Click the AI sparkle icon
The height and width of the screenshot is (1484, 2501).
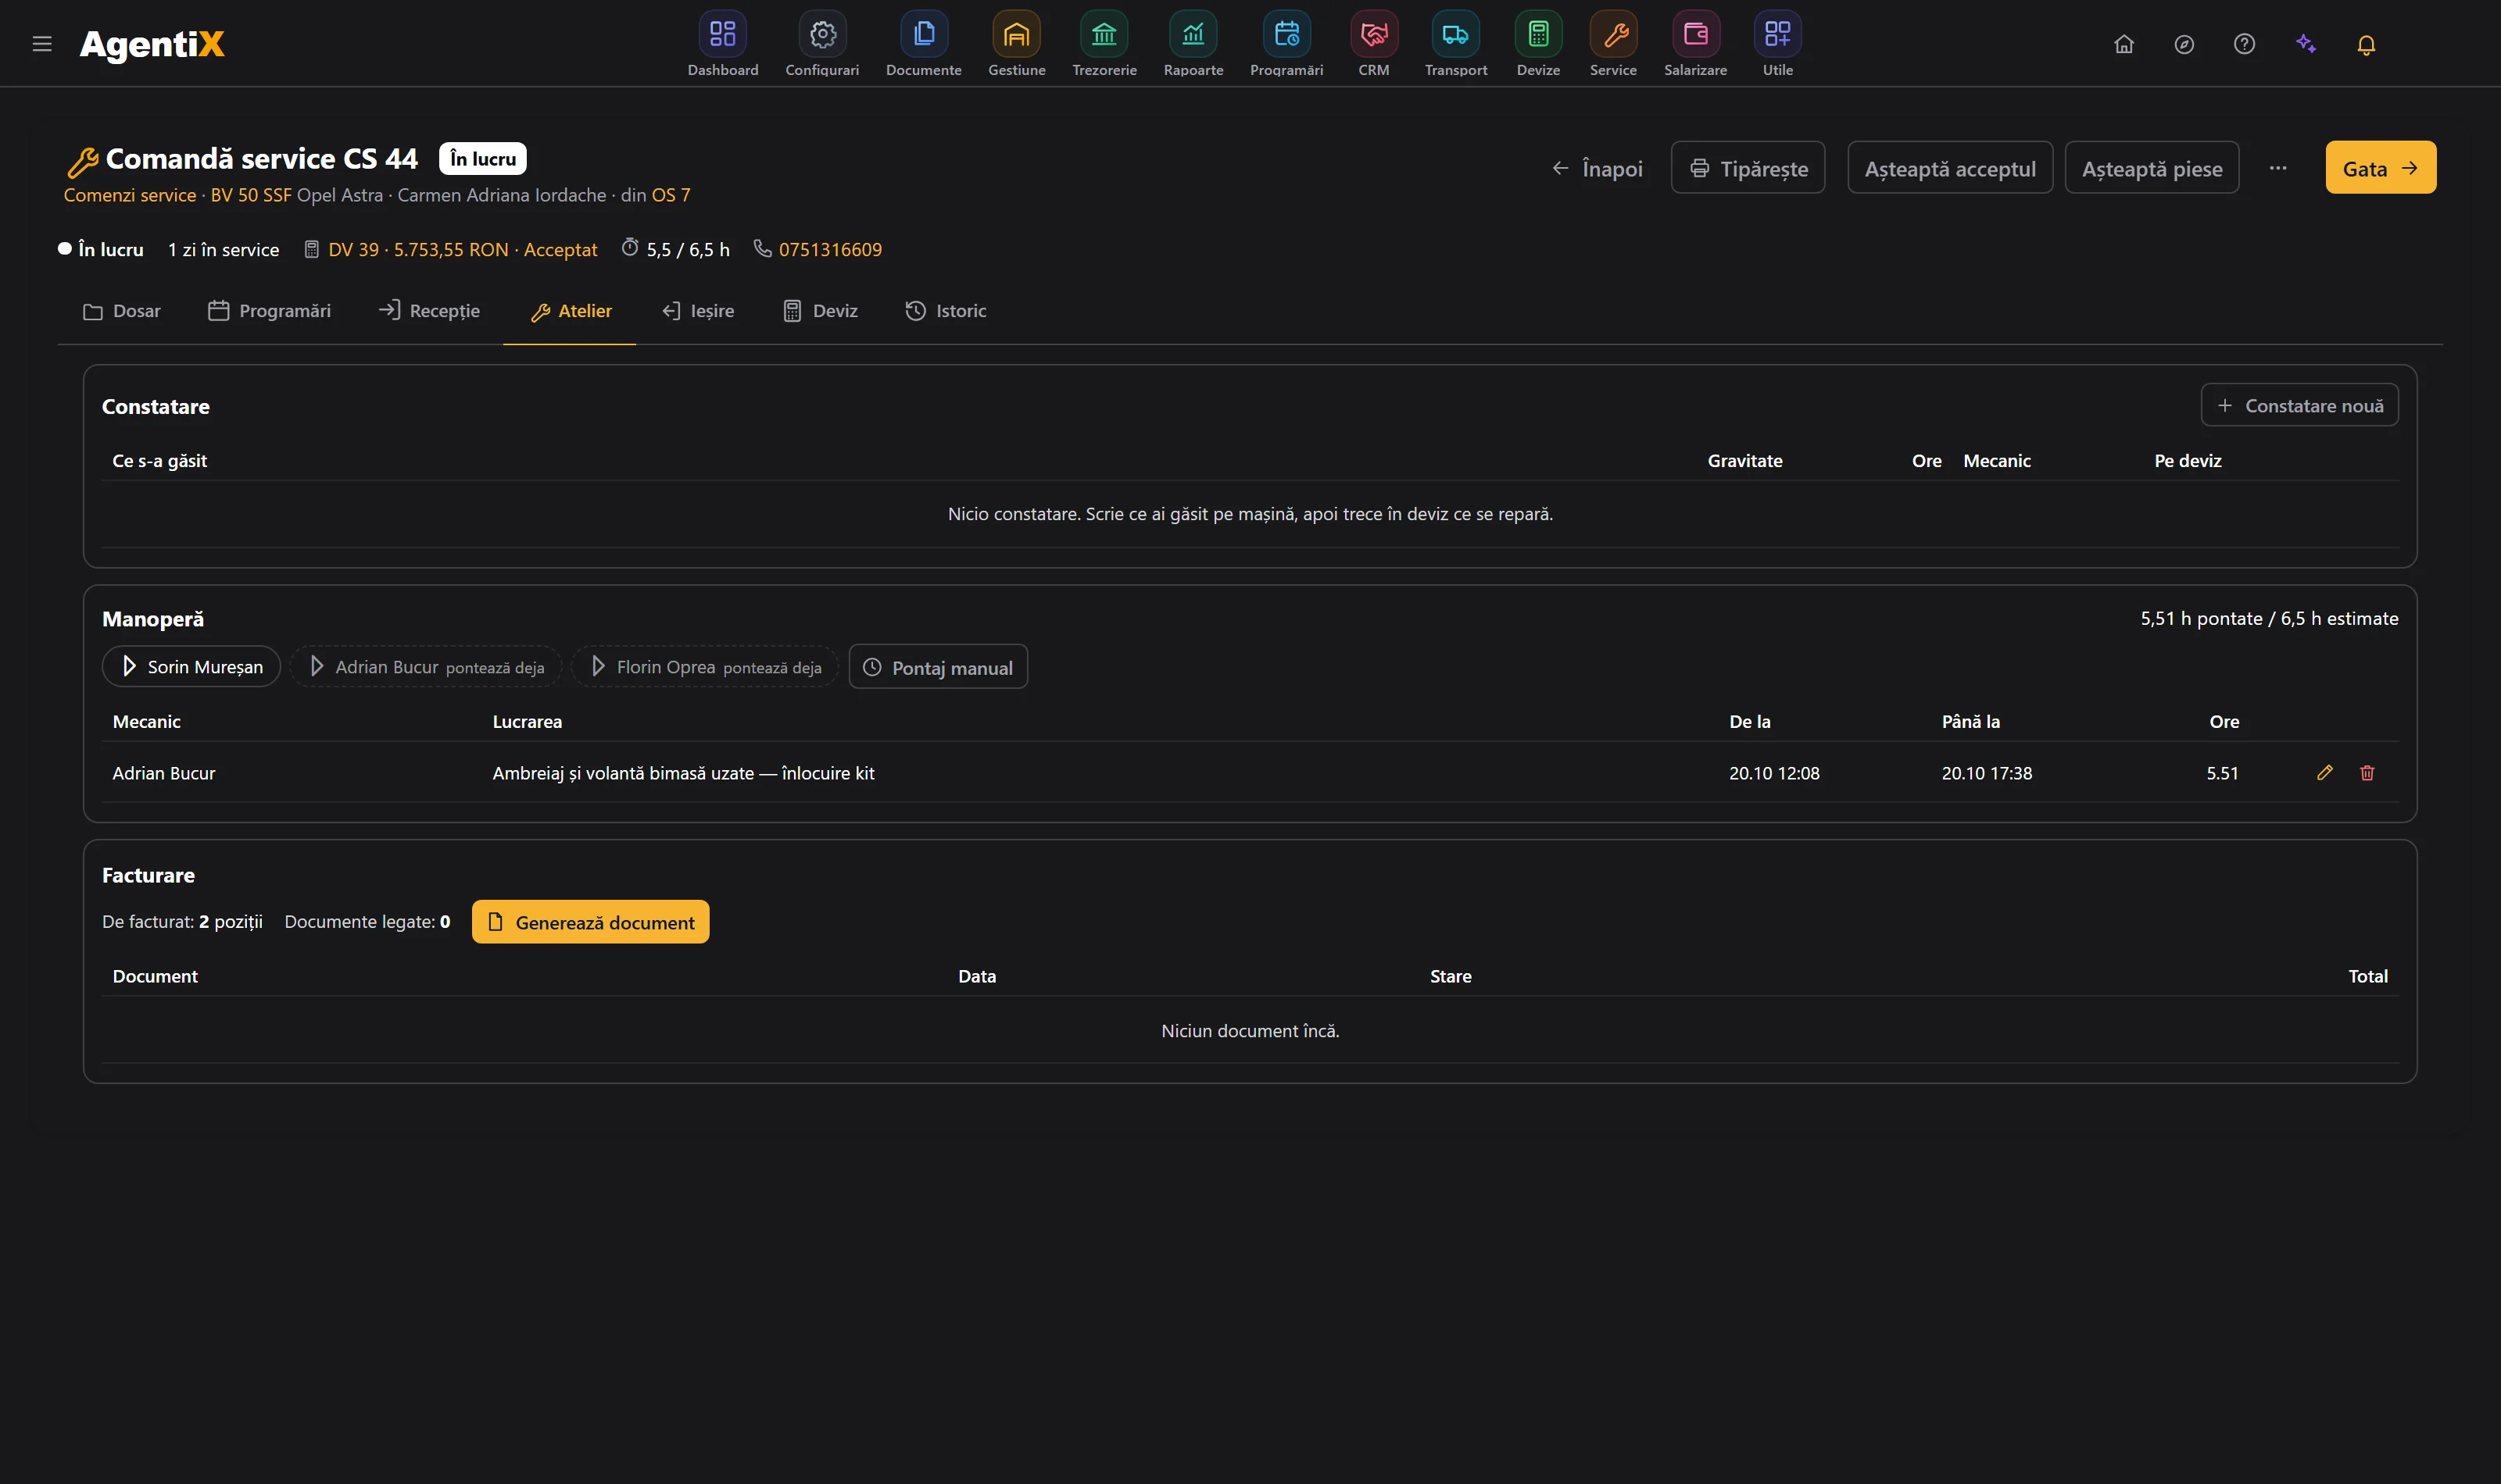pyautogui.click(x=2306, y=44)
